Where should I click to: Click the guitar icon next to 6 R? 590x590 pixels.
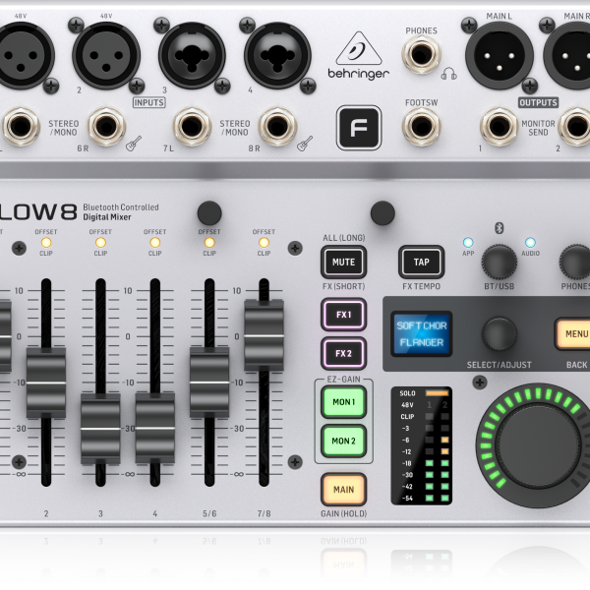(134, 144)
